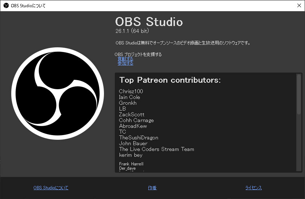The width and height of the screenshot is (305, 199).
Task: Click the contributors list scrollbar thumb
Action: click(x=299, y=94)
